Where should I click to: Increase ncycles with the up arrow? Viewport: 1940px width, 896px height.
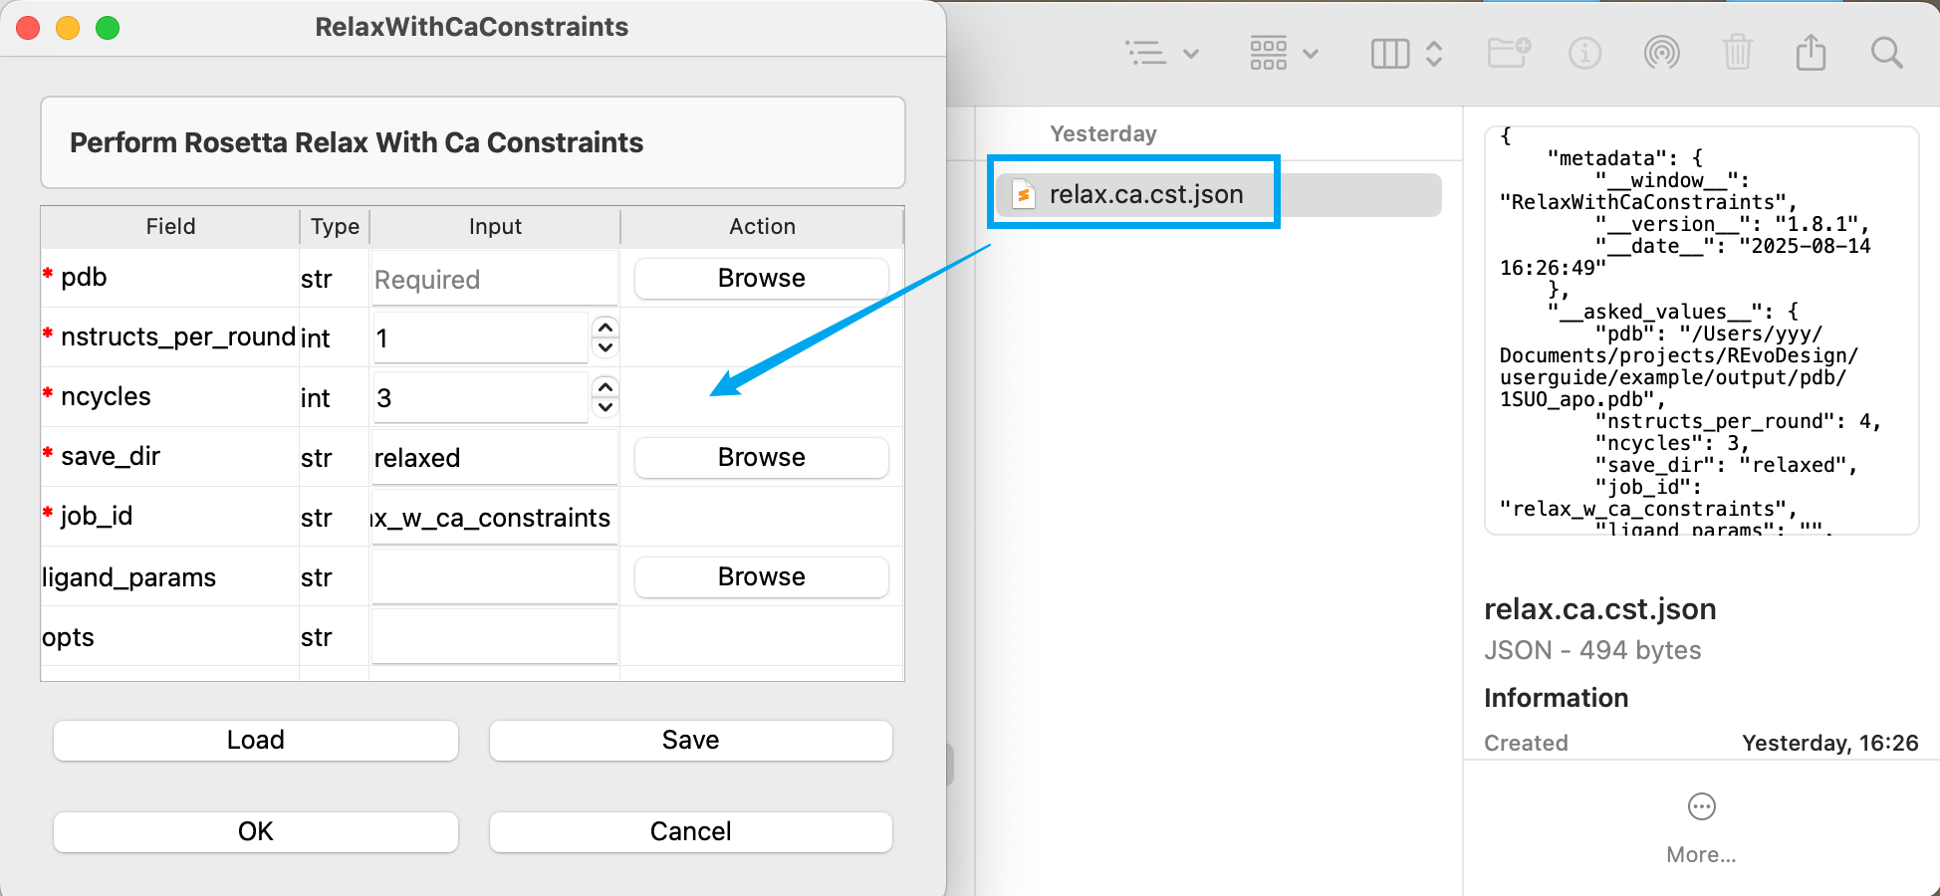606,386
